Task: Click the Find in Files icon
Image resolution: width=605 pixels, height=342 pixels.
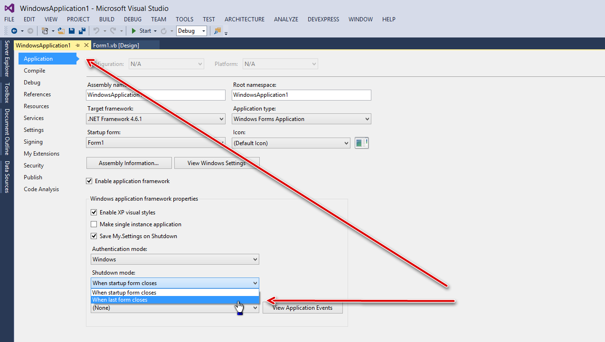Action: tap(217, 31)
